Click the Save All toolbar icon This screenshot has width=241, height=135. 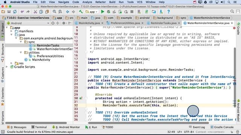(9, 12)
